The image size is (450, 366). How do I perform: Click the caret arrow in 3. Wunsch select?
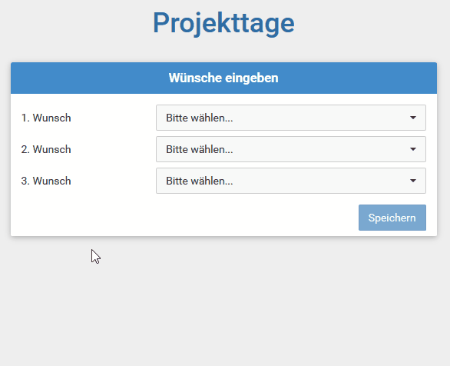point(413,181)
